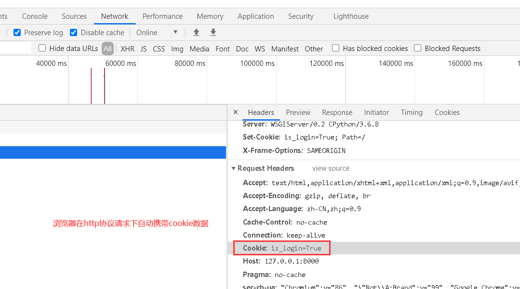Click the Accept-Language header line
Image resolution: width=520 pixels, height=289 pixels.
302,209
